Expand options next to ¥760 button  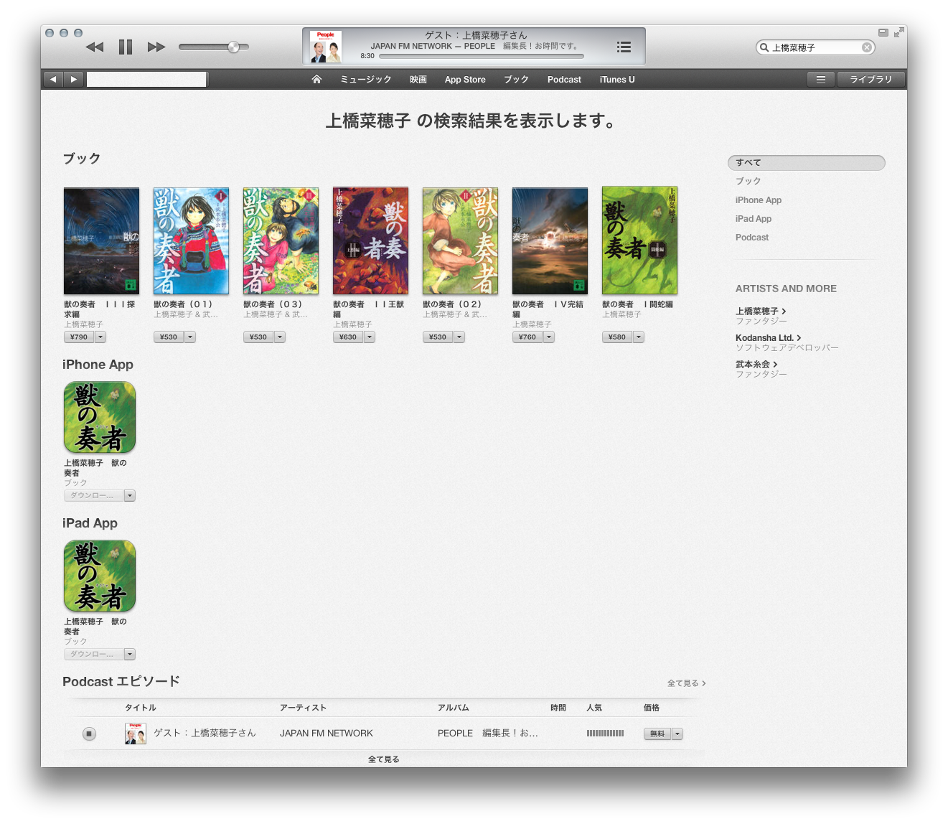549,337
